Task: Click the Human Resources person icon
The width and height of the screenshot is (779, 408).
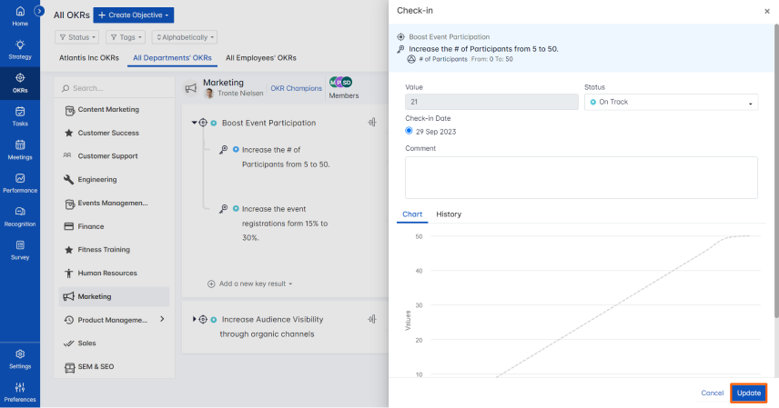Action: (x=68, y=273)
